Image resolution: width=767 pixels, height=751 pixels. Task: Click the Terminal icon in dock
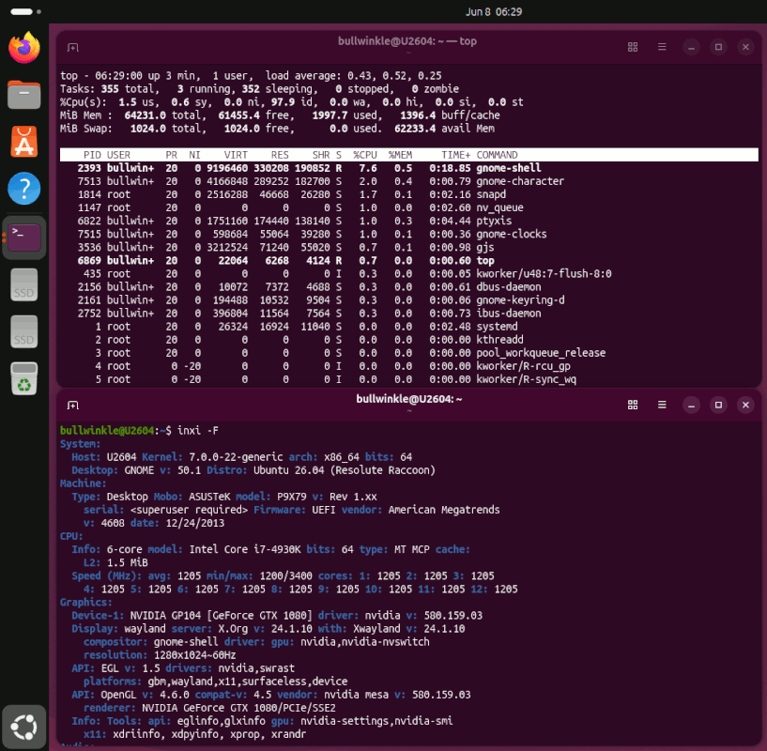[24, 238]
